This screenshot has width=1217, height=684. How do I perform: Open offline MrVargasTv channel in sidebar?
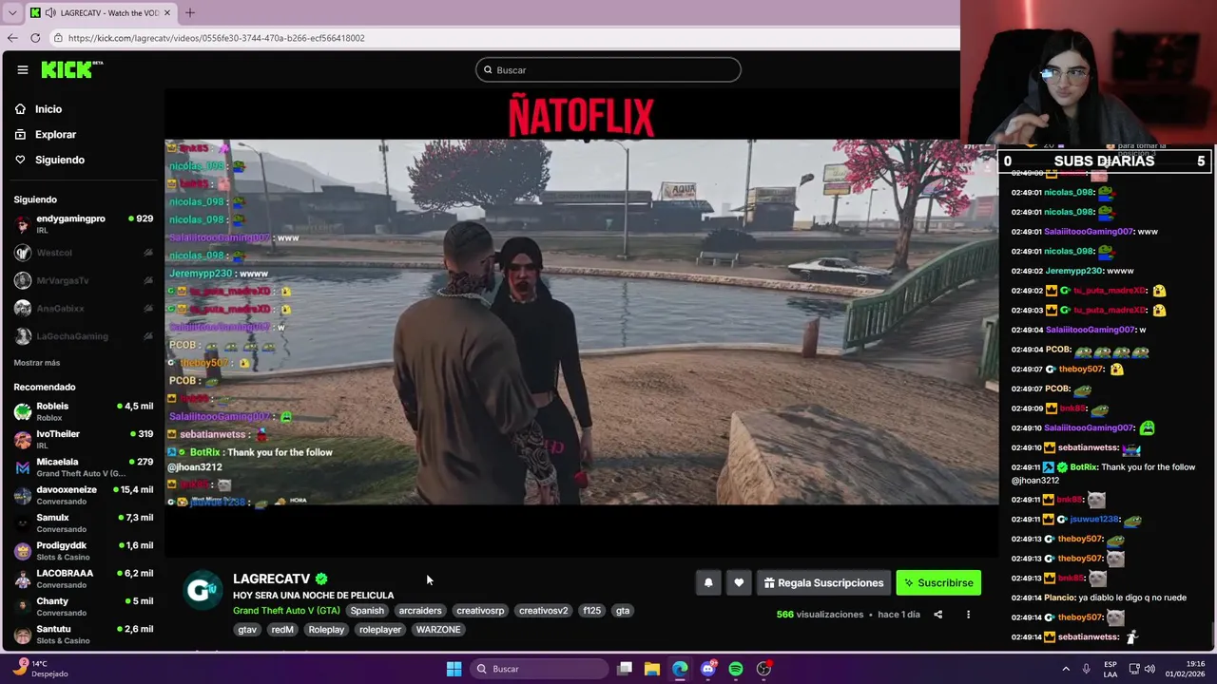(84, 280)
